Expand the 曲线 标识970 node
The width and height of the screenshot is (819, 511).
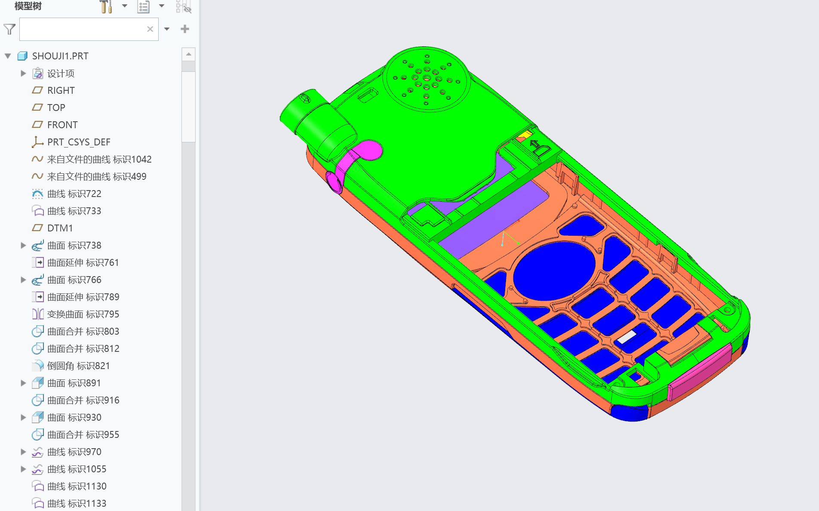pos(23,452)
